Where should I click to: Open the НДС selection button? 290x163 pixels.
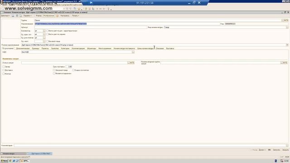click(133, 52)
